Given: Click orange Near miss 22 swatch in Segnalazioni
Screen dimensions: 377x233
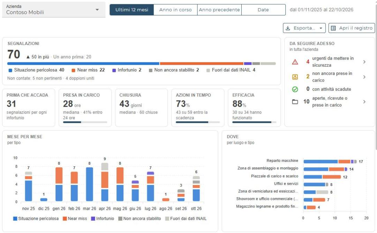Looking at the screenshot, I should [73, 70].
